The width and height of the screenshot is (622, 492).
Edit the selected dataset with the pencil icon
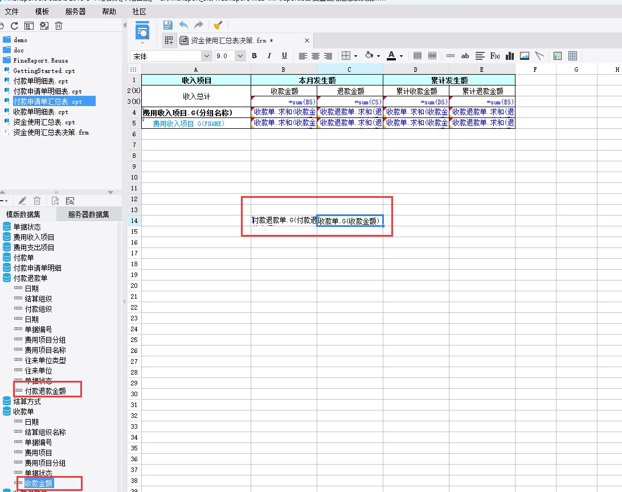(22, 201)
